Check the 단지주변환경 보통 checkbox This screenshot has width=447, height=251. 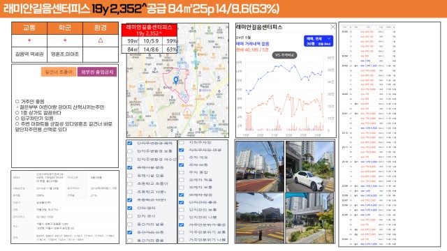130,151
